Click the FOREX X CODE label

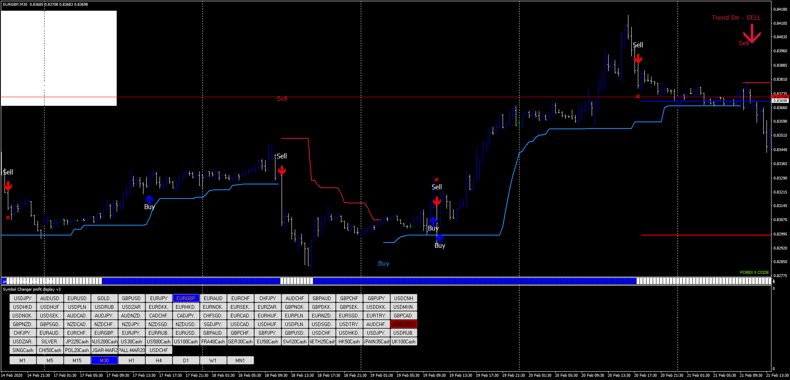coord(755,272)
